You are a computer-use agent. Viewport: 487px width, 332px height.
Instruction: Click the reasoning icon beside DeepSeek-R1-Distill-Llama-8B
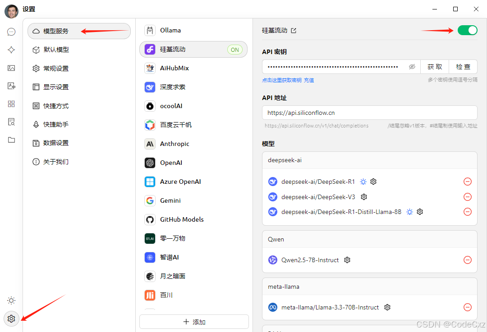click(409, 212)
